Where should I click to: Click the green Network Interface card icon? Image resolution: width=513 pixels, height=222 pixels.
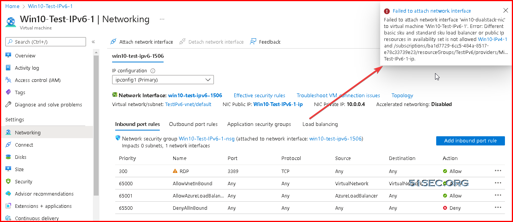[114, 95]
